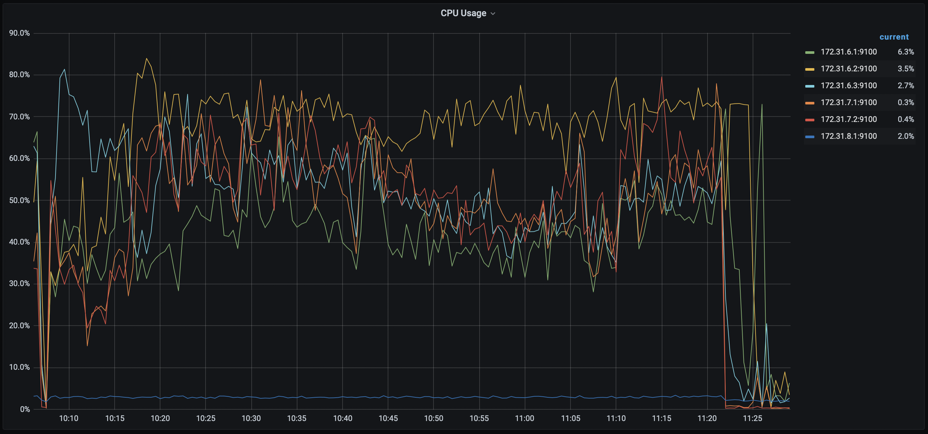
Task: Click the cyan swatch for 172.31.6.3:9100
Action: [x=809, y=86]
